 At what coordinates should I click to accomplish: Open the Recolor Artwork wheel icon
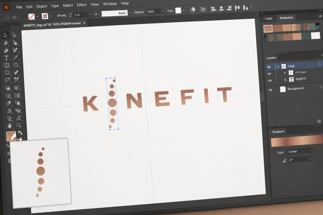click(193, 10)
